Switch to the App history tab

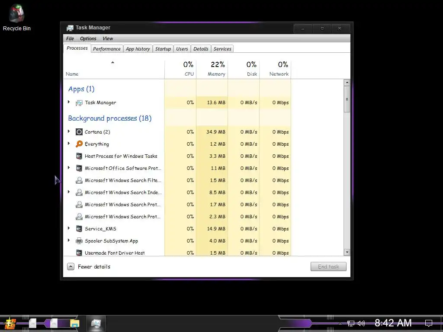(x=138, y=49)
